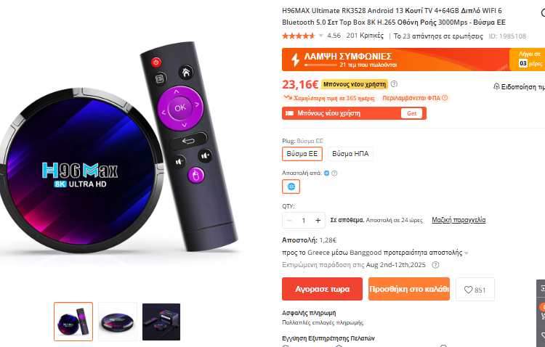Click the VAT included info icon

point(445,98)
